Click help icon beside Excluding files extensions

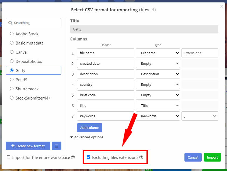pyautogui.click(x=141, y=157)
